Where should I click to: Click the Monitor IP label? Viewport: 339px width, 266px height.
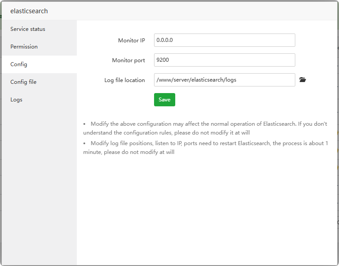click(131, 41)
